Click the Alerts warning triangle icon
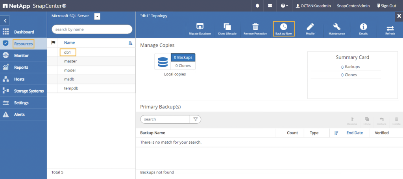 [x=6, y=114]
